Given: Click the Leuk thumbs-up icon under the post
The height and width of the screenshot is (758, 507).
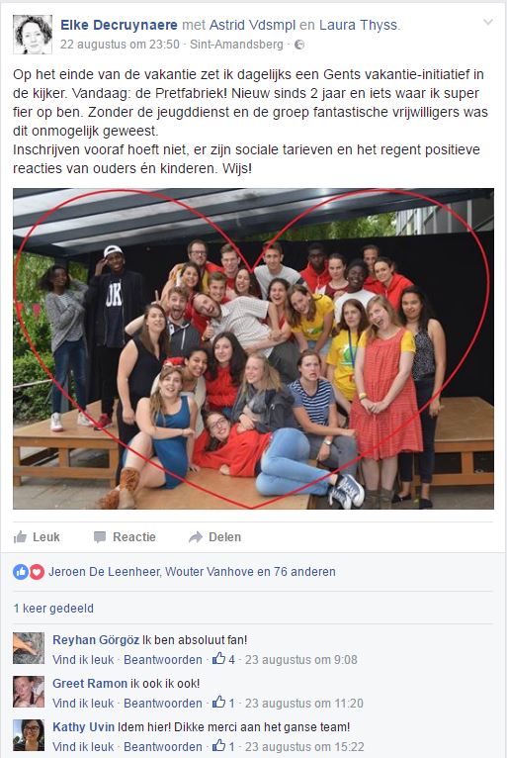Looking at the screenshot, I should pos(21,536).
